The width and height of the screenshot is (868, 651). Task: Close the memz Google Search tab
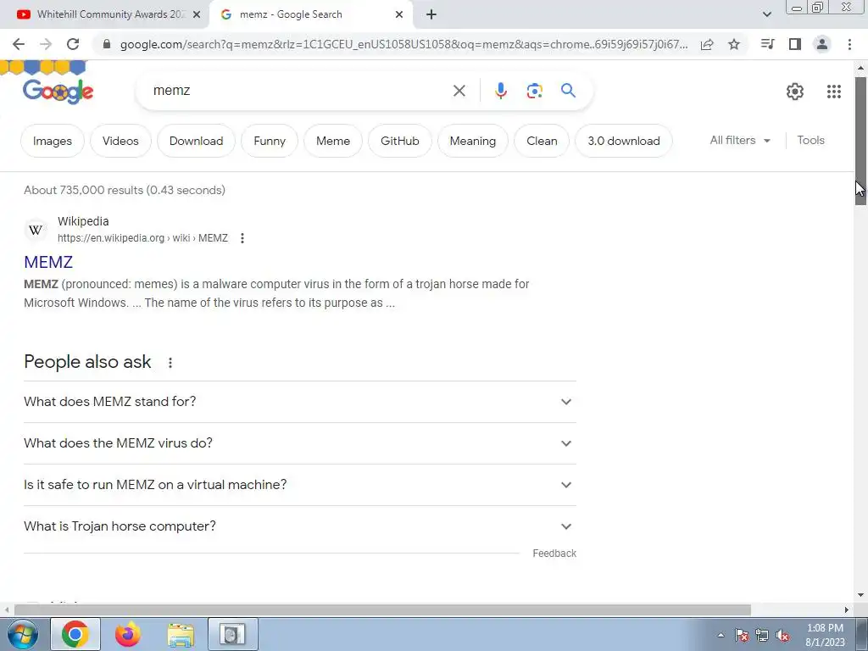coord(399,14)
